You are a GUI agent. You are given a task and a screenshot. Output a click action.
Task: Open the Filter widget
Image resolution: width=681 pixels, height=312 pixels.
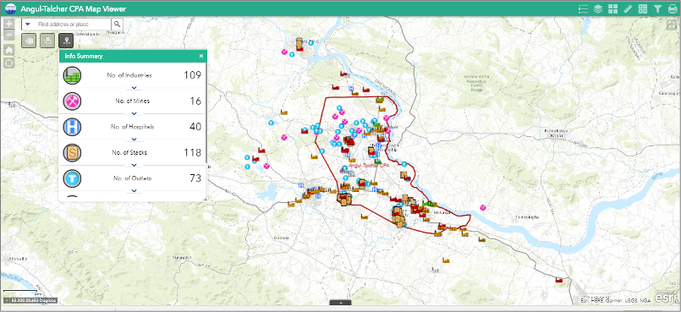pos(657,8)
